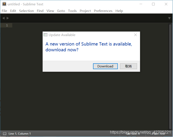Click the Download button in update dialog
173x137 pixels.
105,66
